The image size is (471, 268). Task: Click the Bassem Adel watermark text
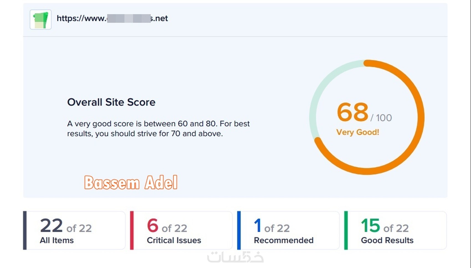click(131, 183)
